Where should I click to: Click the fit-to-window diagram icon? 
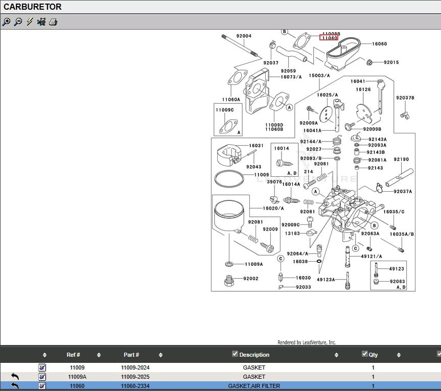(41, 22)
